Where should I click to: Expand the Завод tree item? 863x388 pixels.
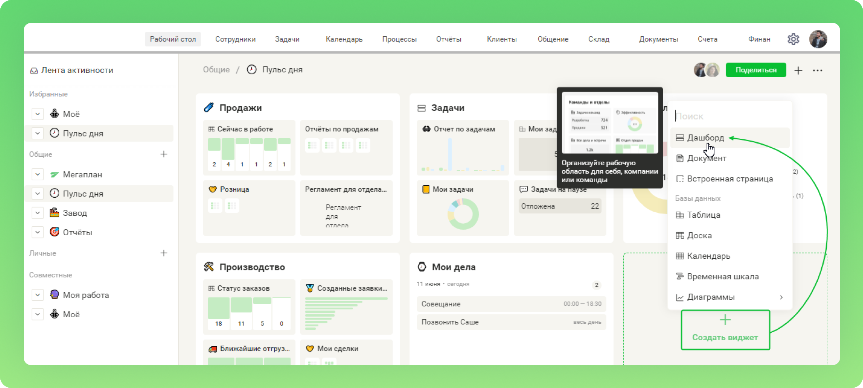tap(37, 213)
